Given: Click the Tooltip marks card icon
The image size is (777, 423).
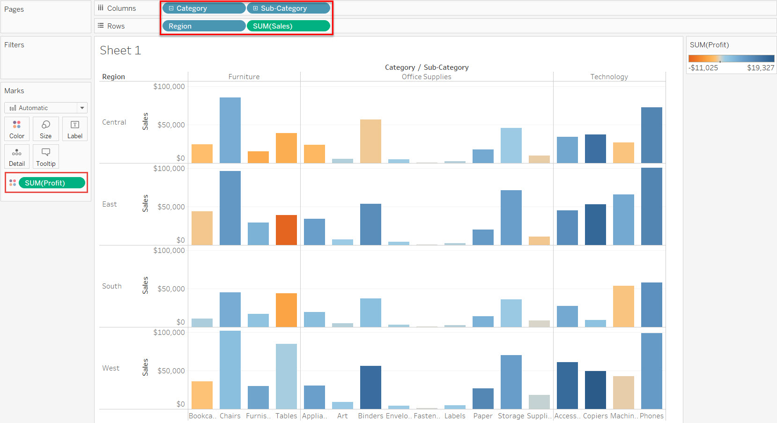Looking at the screenshot, I should (x=46, y=152).
